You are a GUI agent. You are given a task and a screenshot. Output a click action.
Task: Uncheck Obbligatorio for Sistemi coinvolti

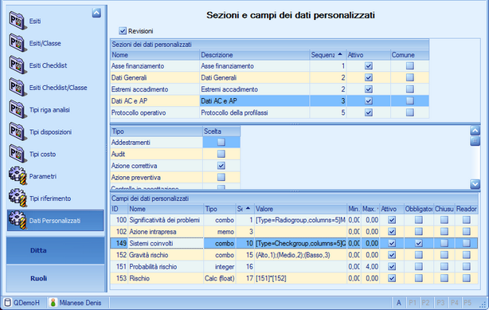419,243
